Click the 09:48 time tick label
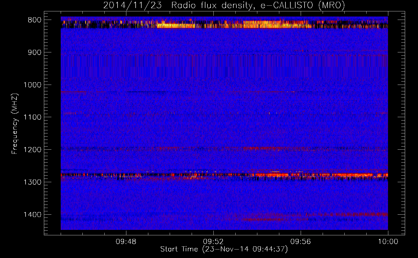This screenshot has width=418, height=258. 126,242
